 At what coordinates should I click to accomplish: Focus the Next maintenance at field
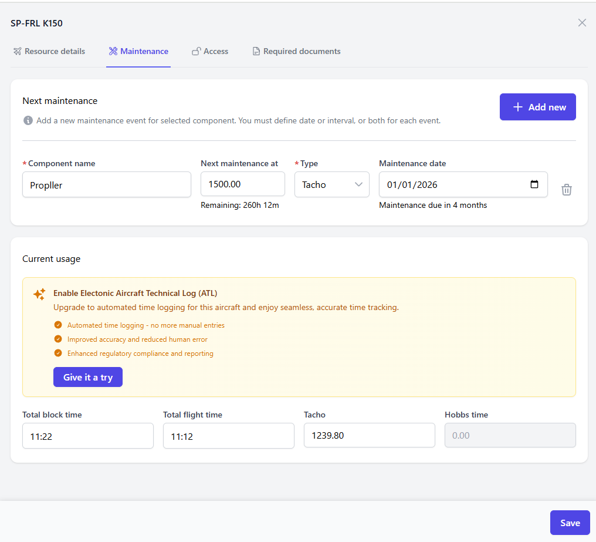point(242,184)
